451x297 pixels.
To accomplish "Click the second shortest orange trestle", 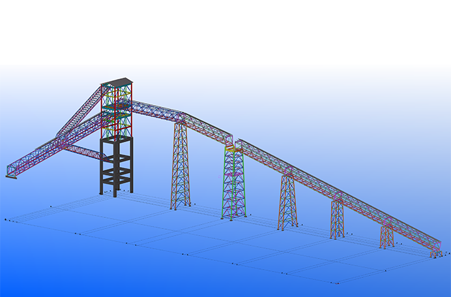I will (x=337, y=219).
